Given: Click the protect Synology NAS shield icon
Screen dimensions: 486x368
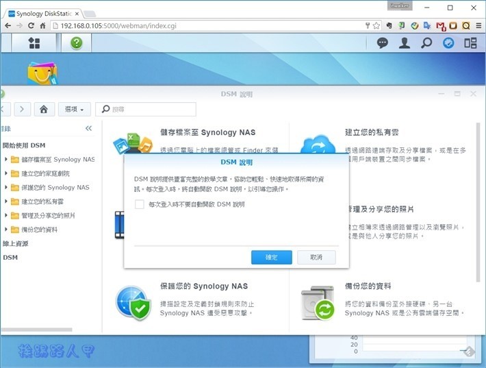Looking at the screenshot, I should pyautogui.click(x=133, y=303).
